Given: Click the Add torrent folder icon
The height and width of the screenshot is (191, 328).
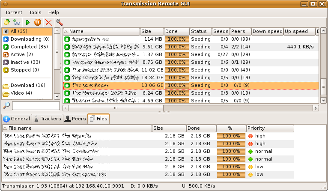Looking at the screenshot, I should [x=7, y=22].
